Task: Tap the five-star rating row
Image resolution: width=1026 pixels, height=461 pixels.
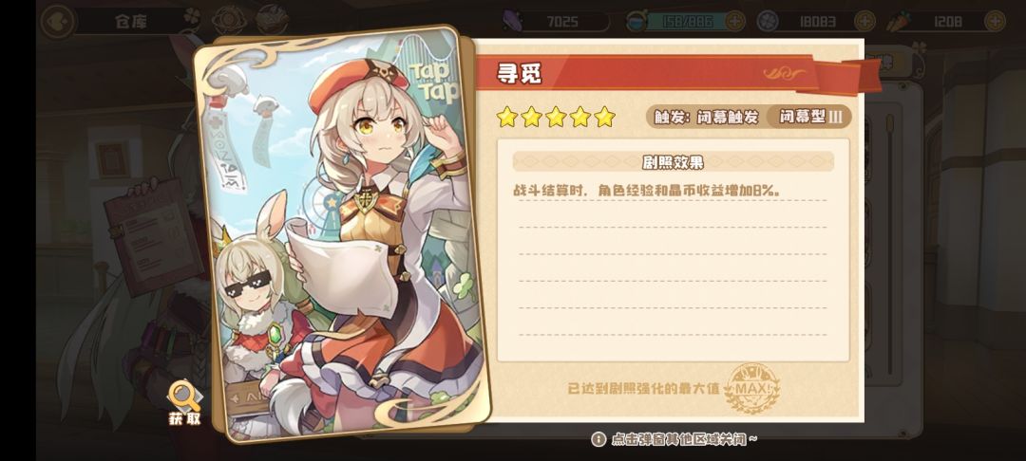Action: tap(556, 117)
